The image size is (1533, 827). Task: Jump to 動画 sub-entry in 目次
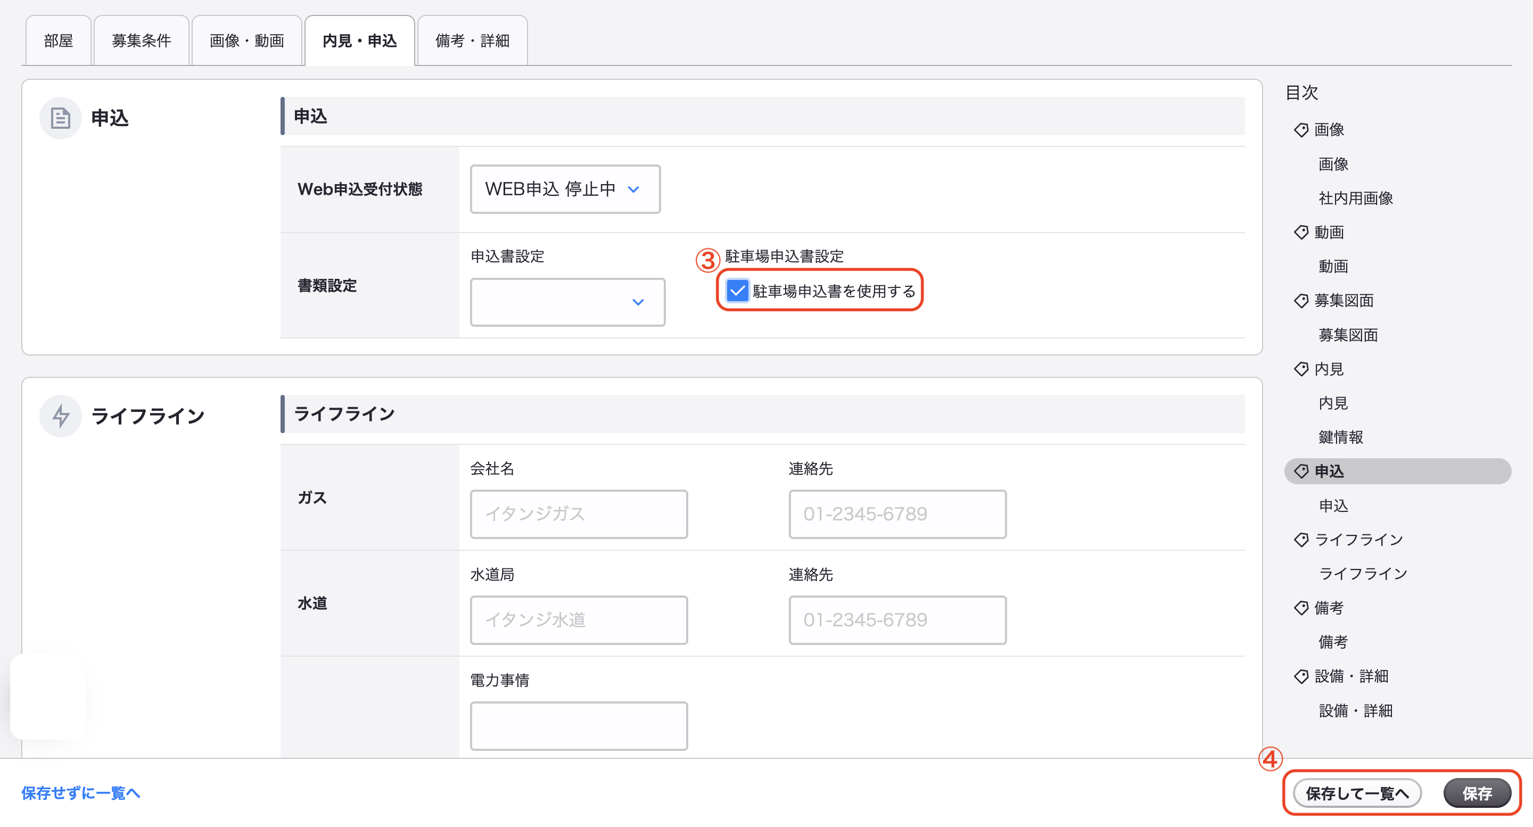tap(1333, 267)
